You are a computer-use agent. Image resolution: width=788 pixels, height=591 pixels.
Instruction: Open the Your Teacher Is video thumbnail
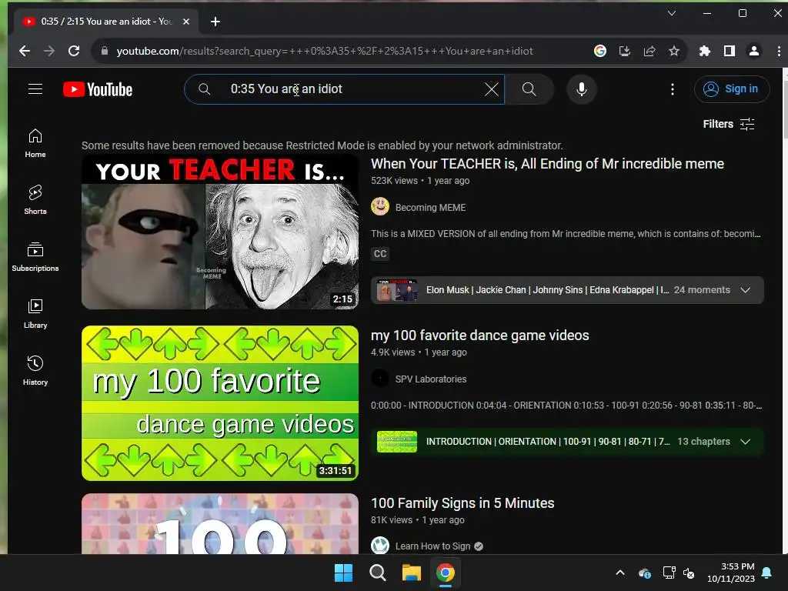(x=220, y=232)
